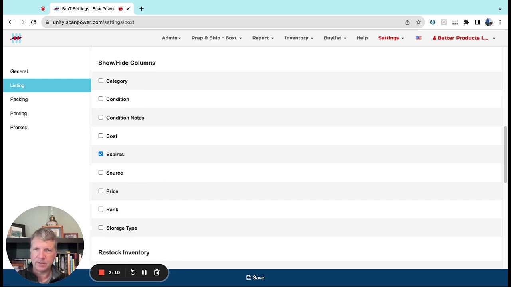511x287 pixels.
Task: Open the Extensions puzzle piece icon
Action: pos(466,22)
